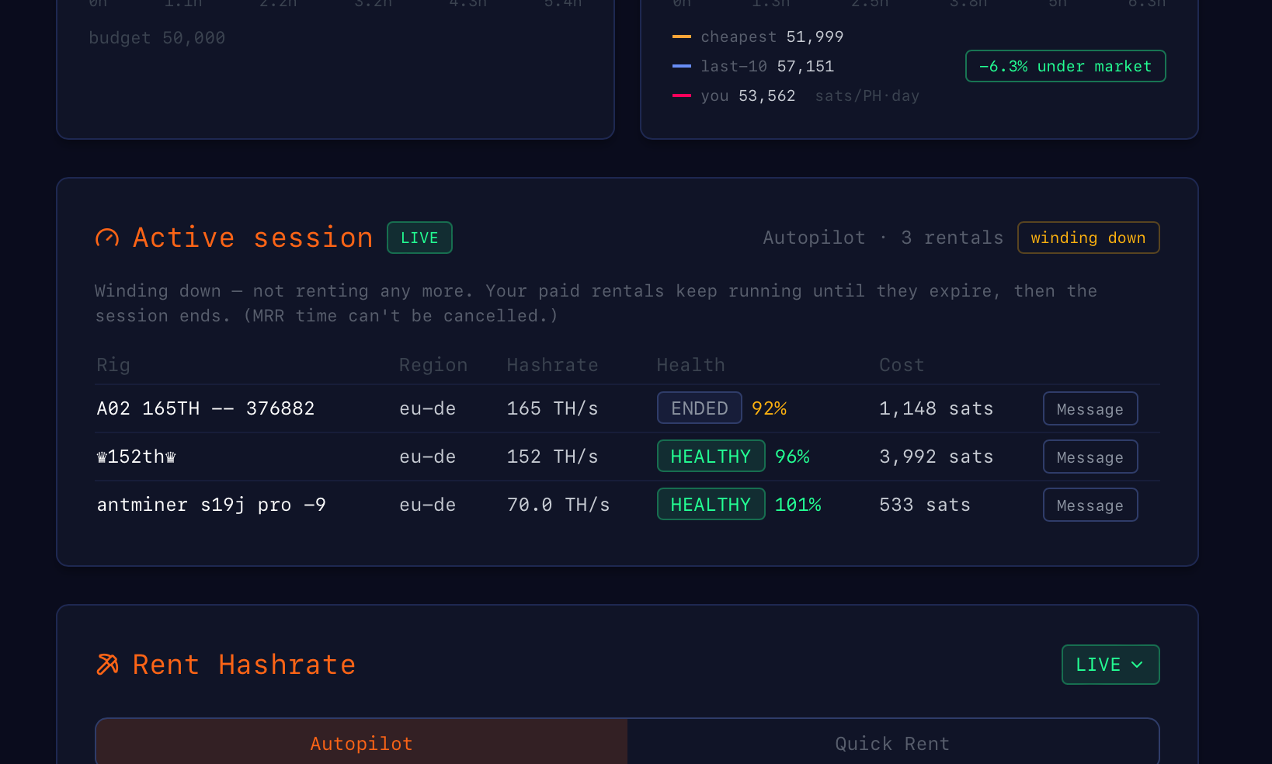Click the Region column header
Viewport: 1272px width, 764px height.
[433, 365]
